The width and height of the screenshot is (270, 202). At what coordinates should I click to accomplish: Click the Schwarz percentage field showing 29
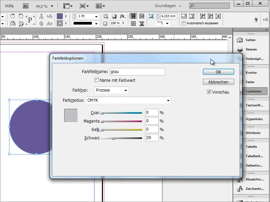[152, 138]
